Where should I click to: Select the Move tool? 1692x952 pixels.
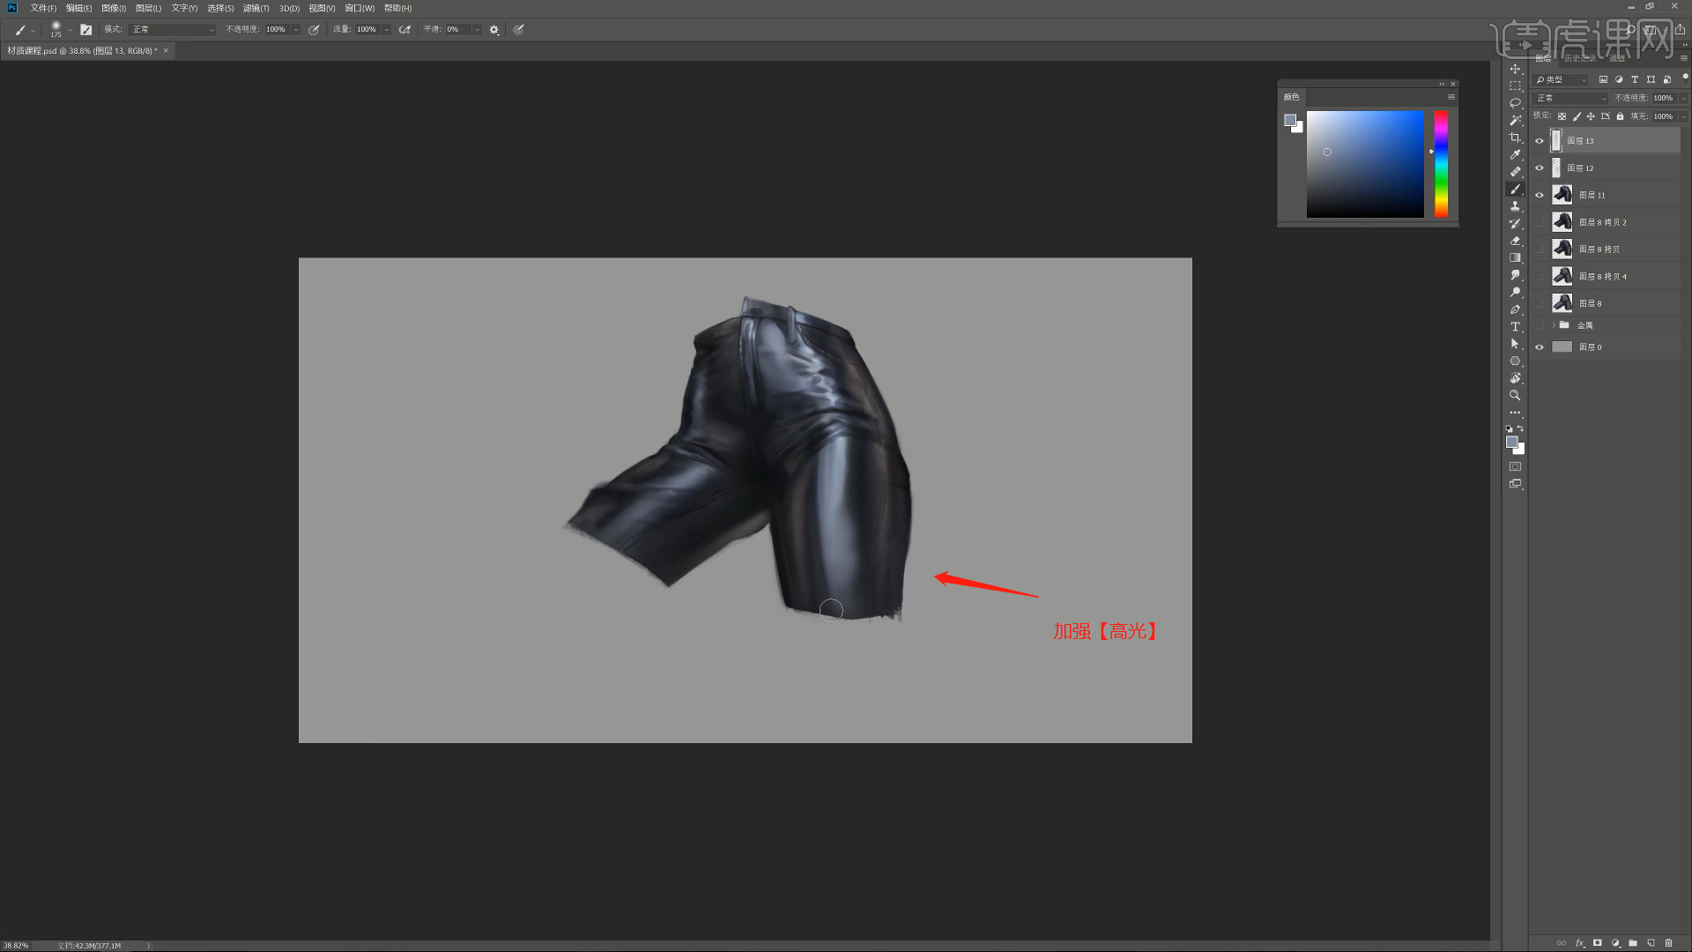pyautogui.click(x=1515, y=69)
